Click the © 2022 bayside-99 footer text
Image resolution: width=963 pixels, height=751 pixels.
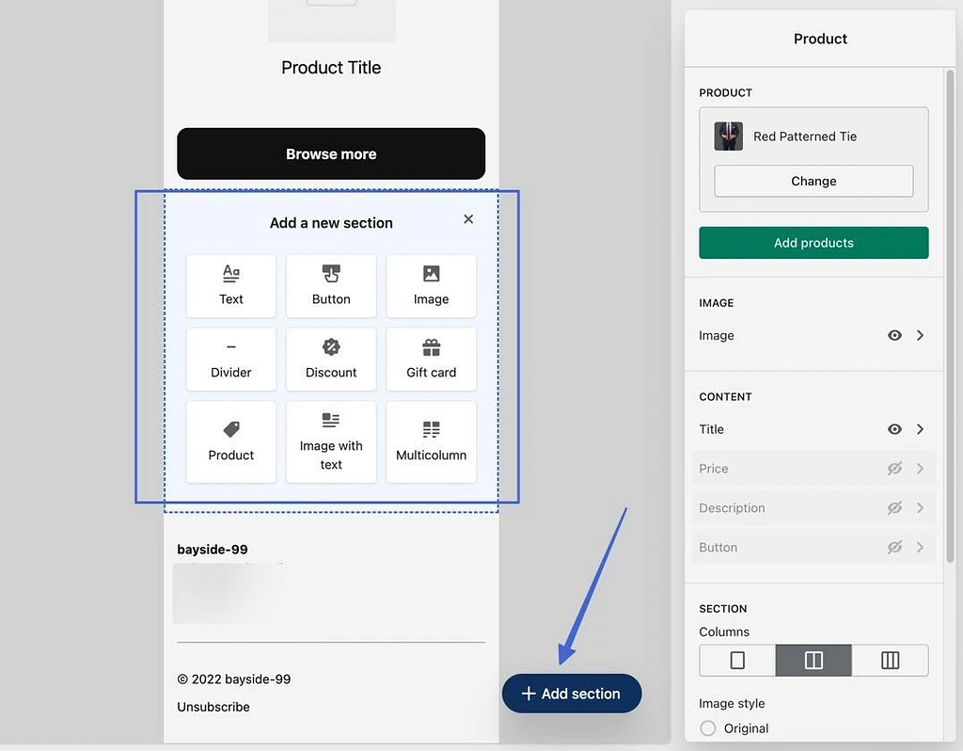pyautogui.click(x=234, y=679)
